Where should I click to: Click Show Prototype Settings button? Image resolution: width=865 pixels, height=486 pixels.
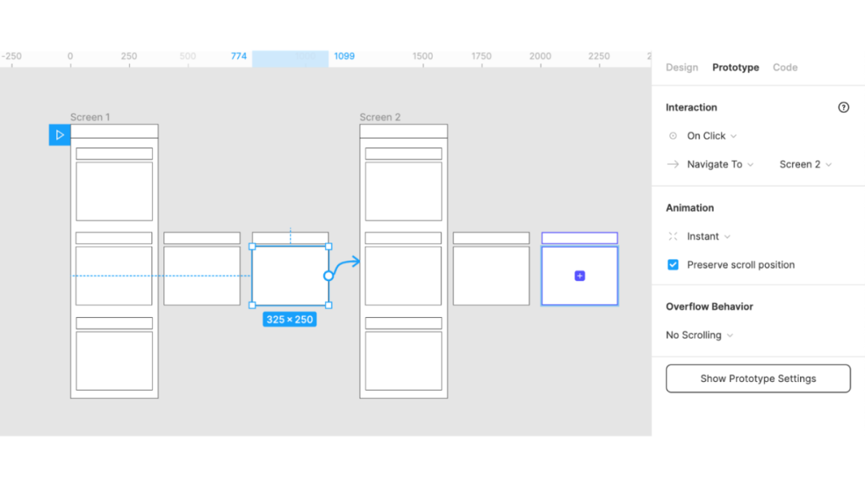click(x=758, y=379)
